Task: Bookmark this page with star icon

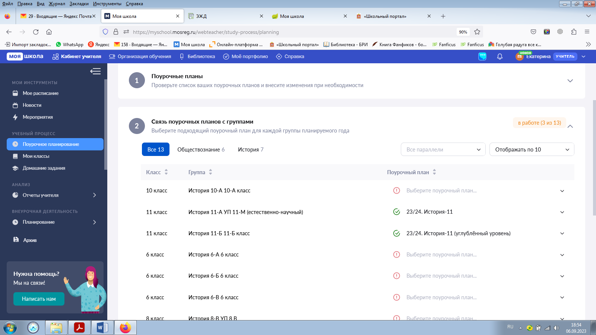Action: [x=477, y=32]
